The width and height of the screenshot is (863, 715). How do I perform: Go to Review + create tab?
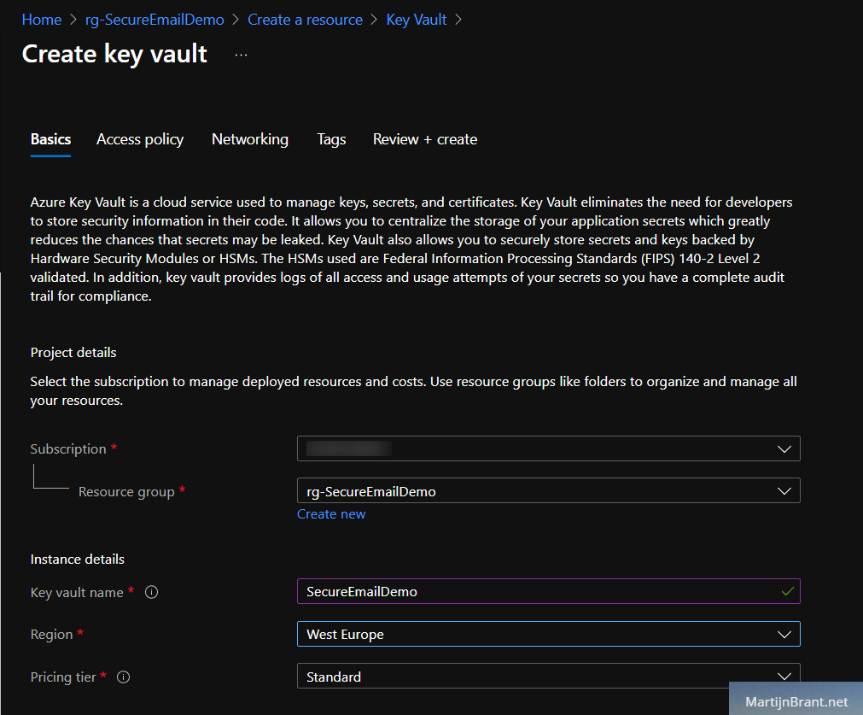pyautogui.click(x=425, y=139)
